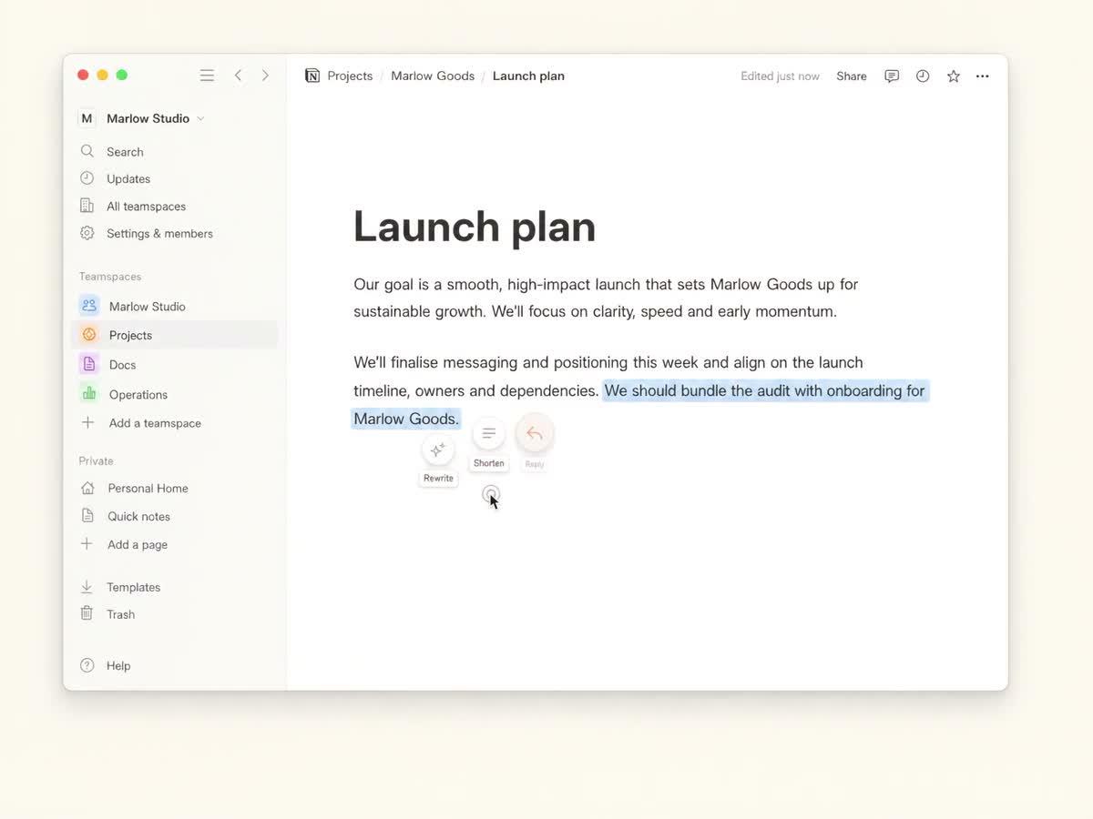Click the green Operations chart icon

89,394
